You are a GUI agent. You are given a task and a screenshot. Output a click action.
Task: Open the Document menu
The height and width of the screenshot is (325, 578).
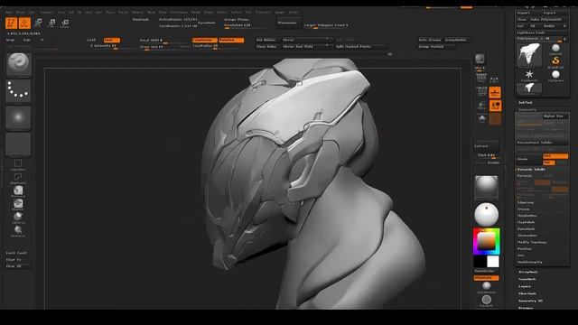coord(47,12)
